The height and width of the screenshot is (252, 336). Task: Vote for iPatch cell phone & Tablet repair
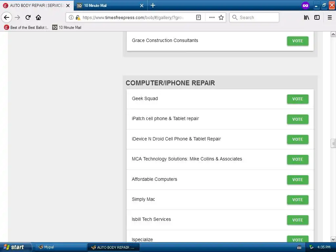pyautogui.click(x=298, y=119)
